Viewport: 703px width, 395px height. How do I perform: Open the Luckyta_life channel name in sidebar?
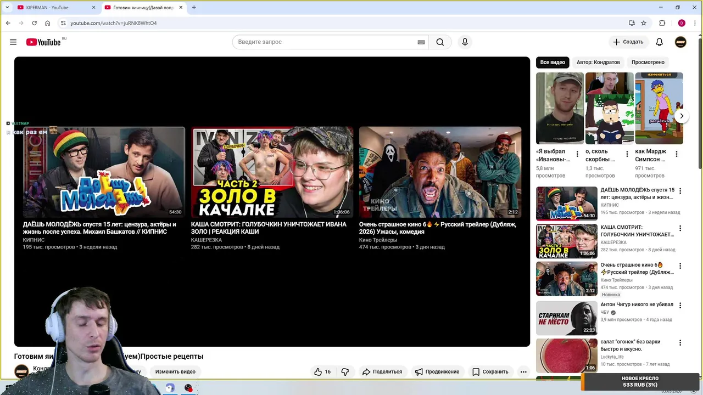tap(612, 357)
